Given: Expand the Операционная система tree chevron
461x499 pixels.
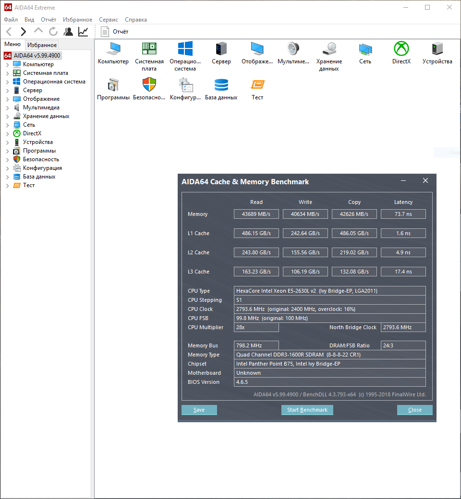Looking at the screenshot, I should (7, 82).
